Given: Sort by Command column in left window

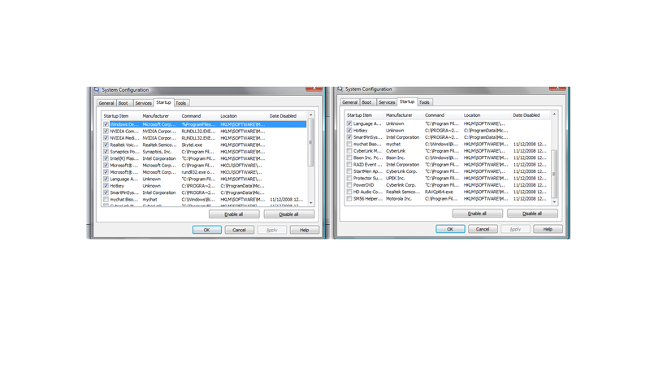Looking at the screenshot, I should pos(198,116).
